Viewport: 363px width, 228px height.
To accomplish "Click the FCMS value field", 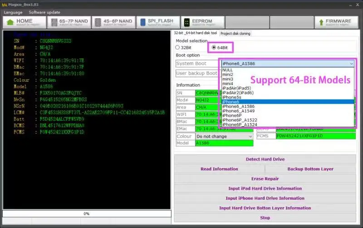I will [x=316, y=136].
